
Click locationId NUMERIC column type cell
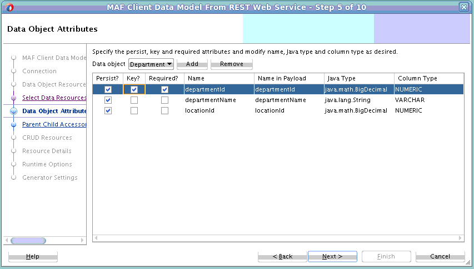429,111
